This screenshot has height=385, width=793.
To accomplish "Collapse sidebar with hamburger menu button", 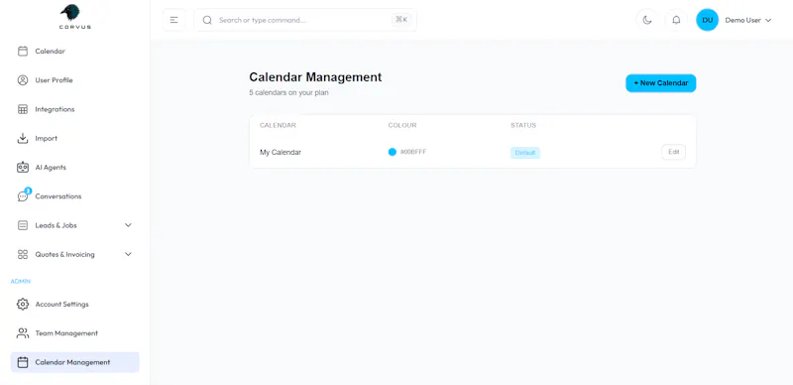I will 174,20.
